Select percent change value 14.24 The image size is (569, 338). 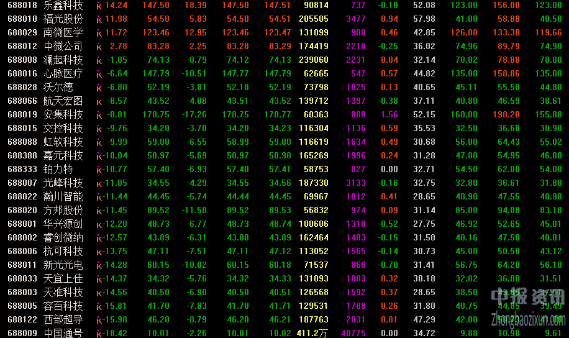116,5
